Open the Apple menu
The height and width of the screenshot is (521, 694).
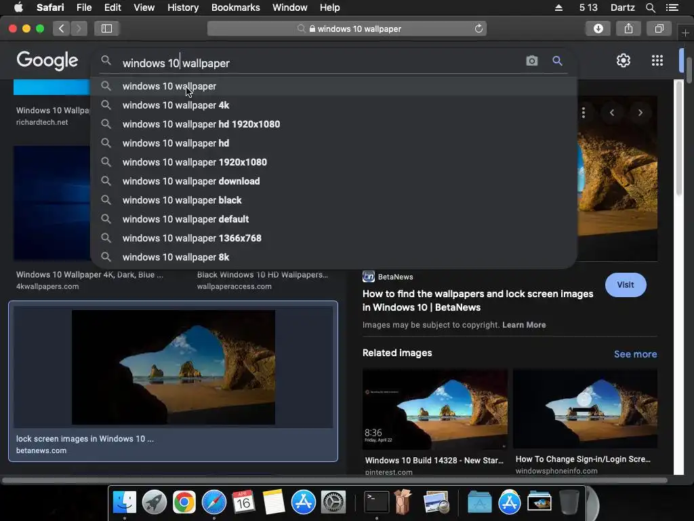[x=18, y=7]
